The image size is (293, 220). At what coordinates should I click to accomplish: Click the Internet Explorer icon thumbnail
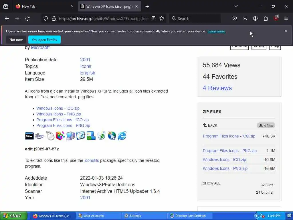[x=122, y=135]
